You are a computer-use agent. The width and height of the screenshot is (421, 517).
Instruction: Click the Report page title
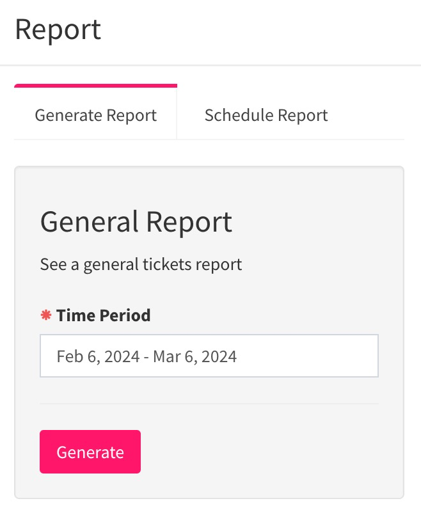coord(58,29)
